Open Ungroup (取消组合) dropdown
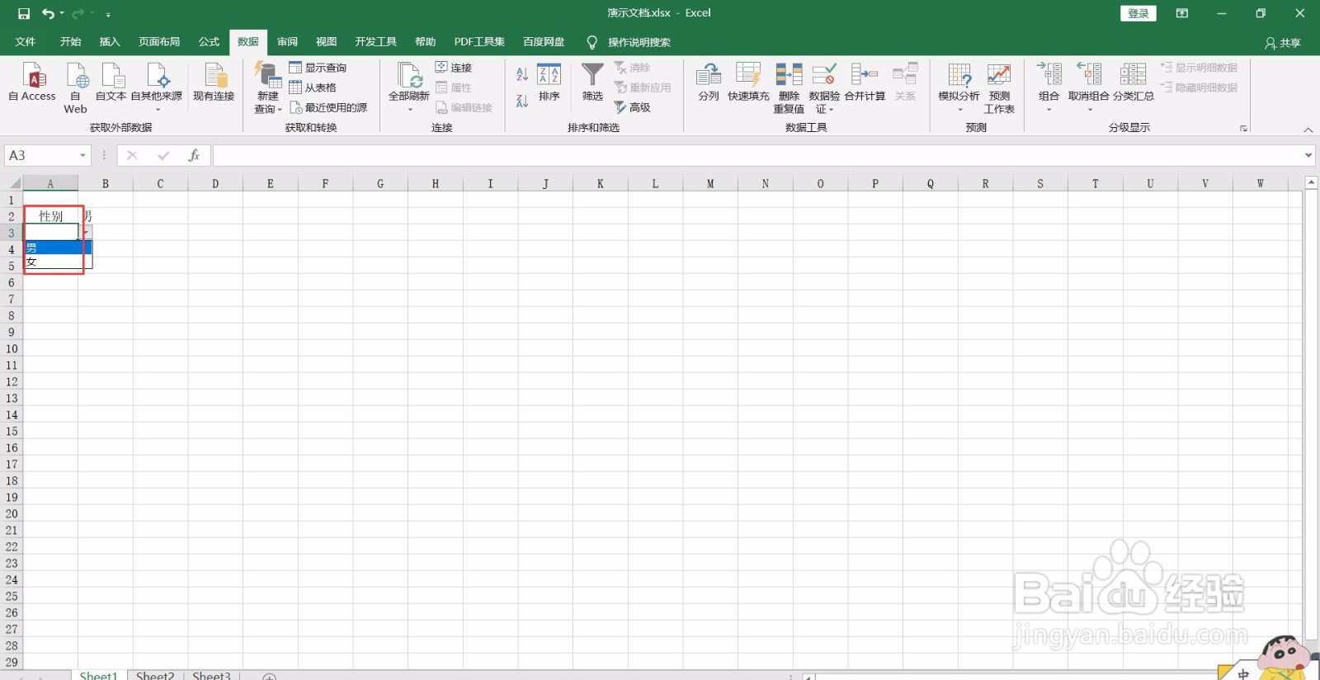1320x680 pixels. click(1089, 87)
